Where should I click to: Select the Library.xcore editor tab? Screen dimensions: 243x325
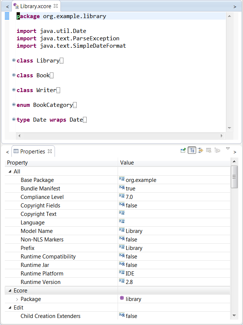point(35,6)
